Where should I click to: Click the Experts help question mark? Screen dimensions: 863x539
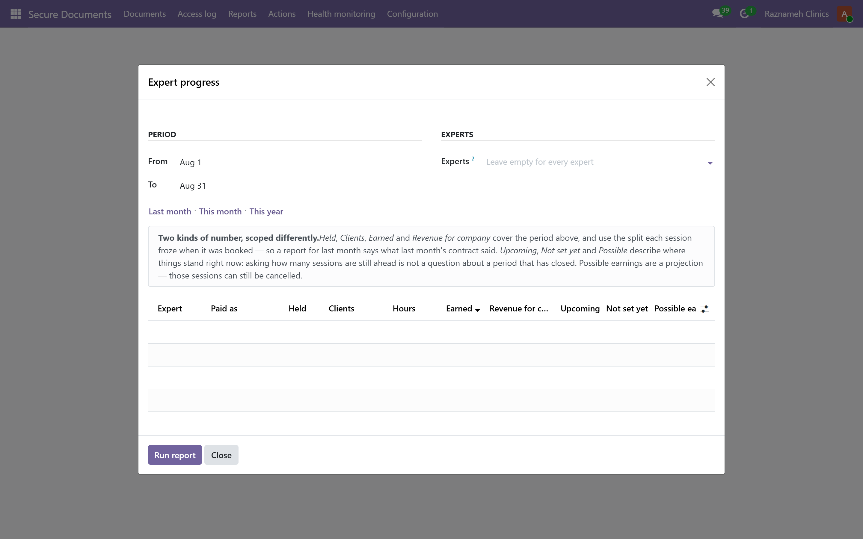pyautogui.click(x=473, y=159)
